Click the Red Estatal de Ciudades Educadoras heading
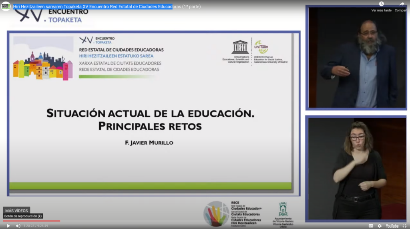This screenshot has height=229, width=410. tap(121, 50)
